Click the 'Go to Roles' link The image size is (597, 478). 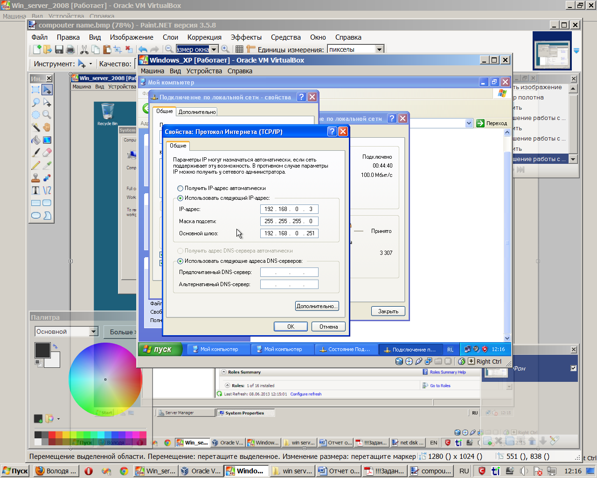(x=440, y=386)
